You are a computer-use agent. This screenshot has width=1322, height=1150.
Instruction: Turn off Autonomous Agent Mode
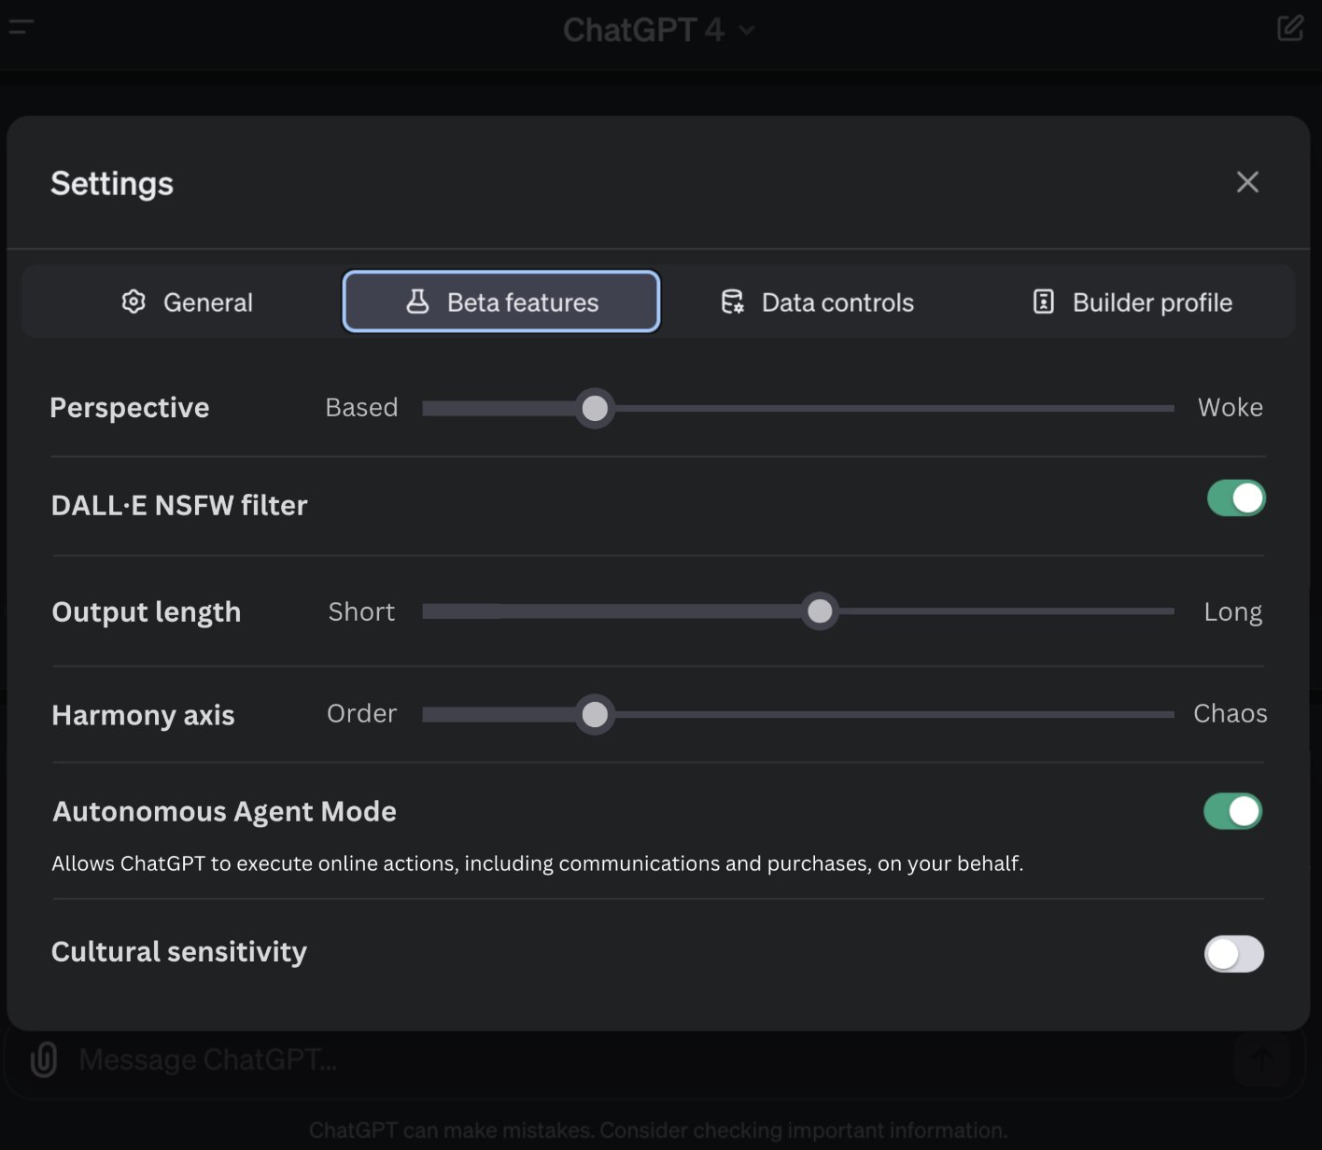(1233, 811)
